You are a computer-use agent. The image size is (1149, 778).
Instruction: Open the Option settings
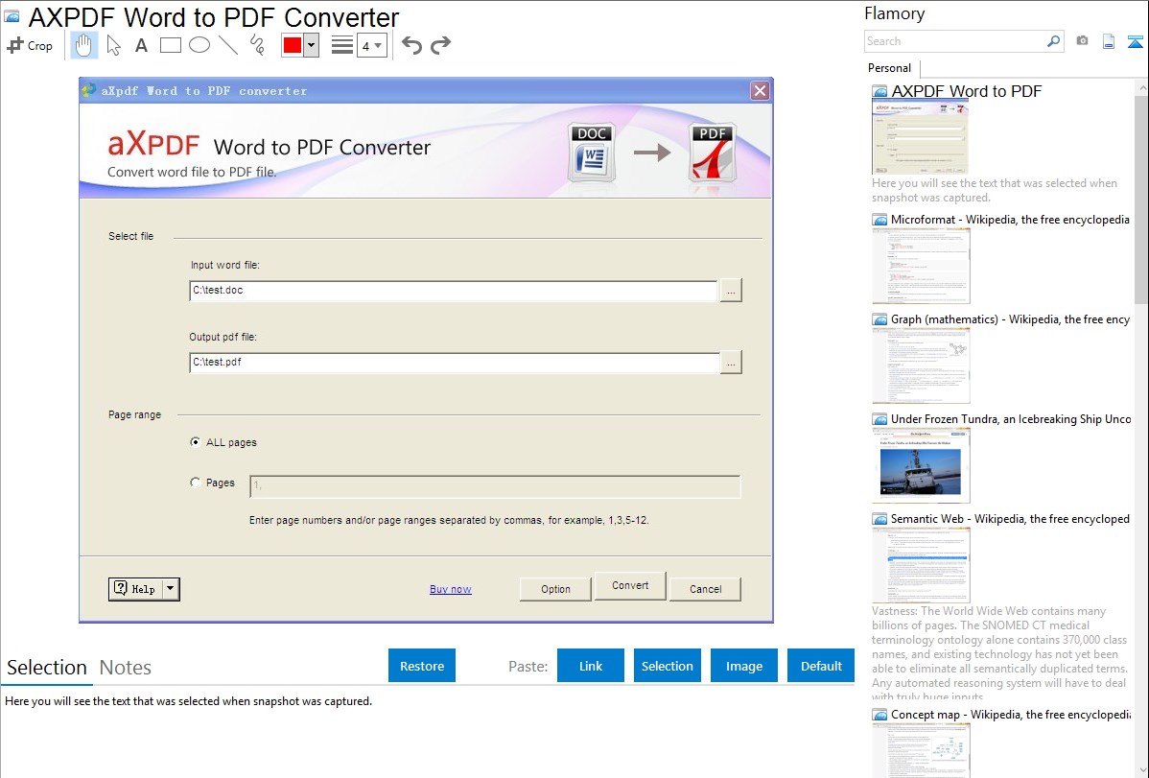coord(555,589)
